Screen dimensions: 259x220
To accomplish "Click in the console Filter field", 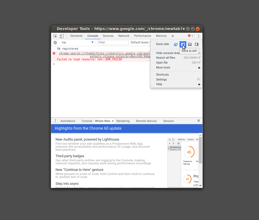I will pos(113,43).
